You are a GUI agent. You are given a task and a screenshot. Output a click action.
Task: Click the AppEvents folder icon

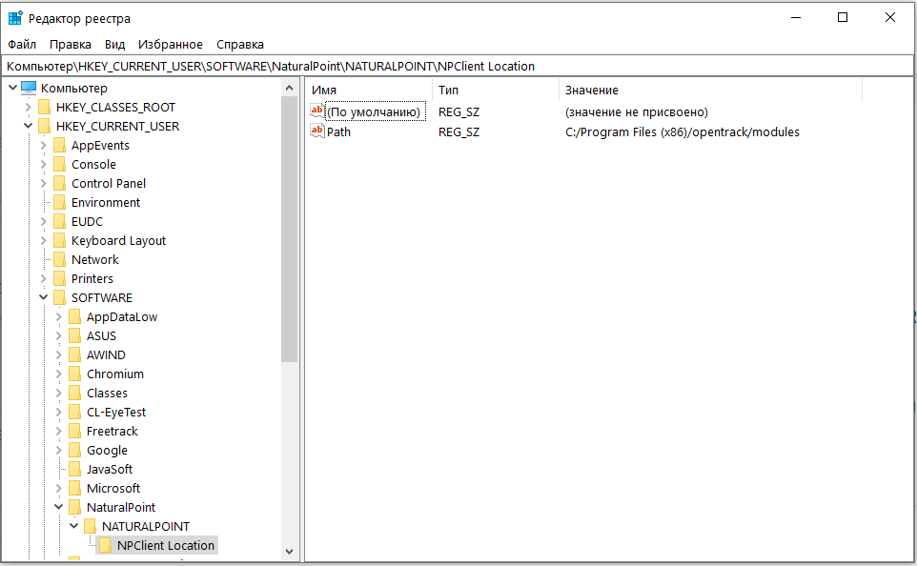pyautogui.click(x=59, y=145)
